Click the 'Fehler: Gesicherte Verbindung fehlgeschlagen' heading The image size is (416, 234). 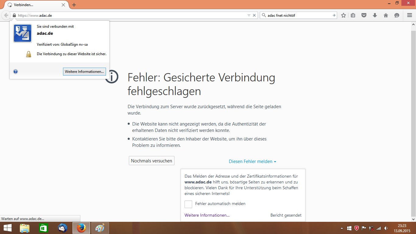(x=201, y=84)
